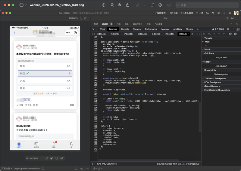Select the 20点 vote option
The image size is (241, 171).
(45, 73)
